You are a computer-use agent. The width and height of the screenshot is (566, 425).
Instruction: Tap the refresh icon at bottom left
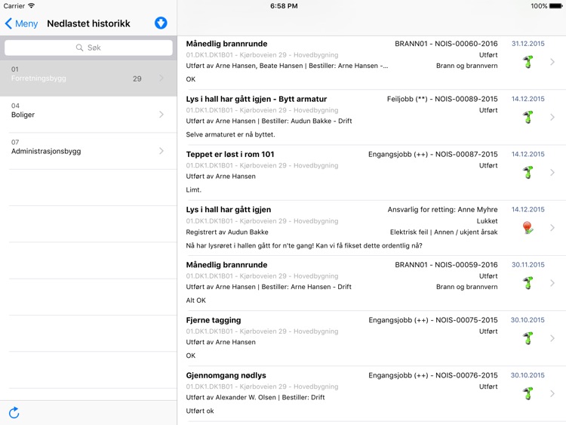(14, 412)
